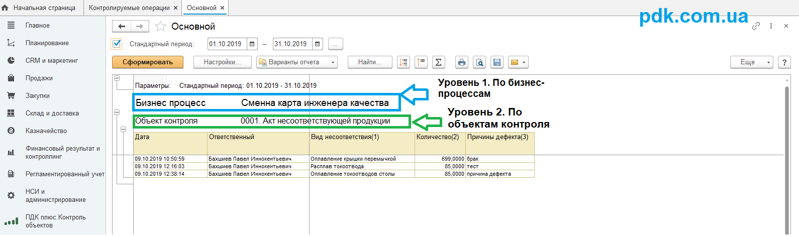Click the Ответственный column header
Image resolution: width=799 pixels, height=236 pixels.
coord(258,143)
